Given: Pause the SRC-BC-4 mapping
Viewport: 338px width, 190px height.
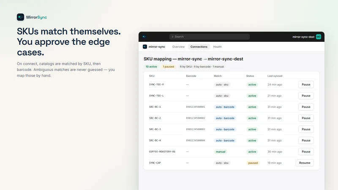Looking at the screenshot, I should (x=306, y=141).
